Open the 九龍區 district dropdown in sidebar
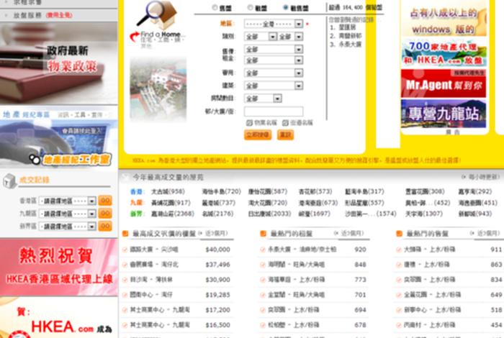 pyautogui.click(x=68, y=214)
